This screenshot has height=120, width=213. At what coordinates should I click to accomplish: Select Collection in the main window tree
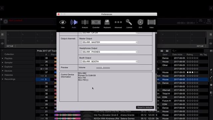[9, 54]
